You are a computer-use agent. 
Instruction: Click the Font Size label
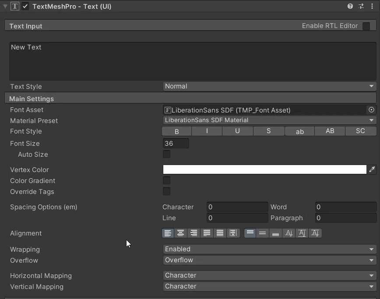[x=25, y=144]
